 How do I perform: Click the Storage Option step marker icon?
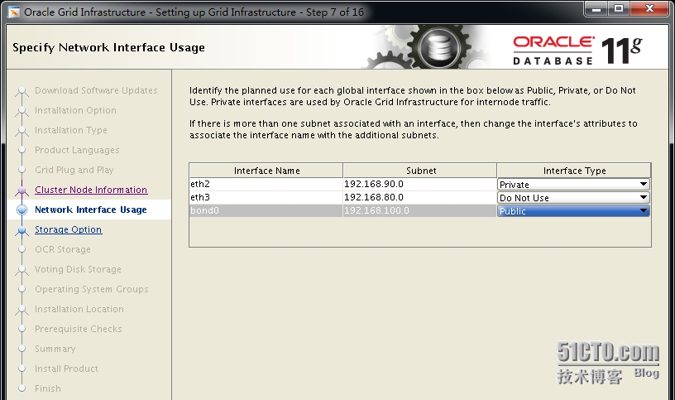pyautogui.click(x=22, y=229)
